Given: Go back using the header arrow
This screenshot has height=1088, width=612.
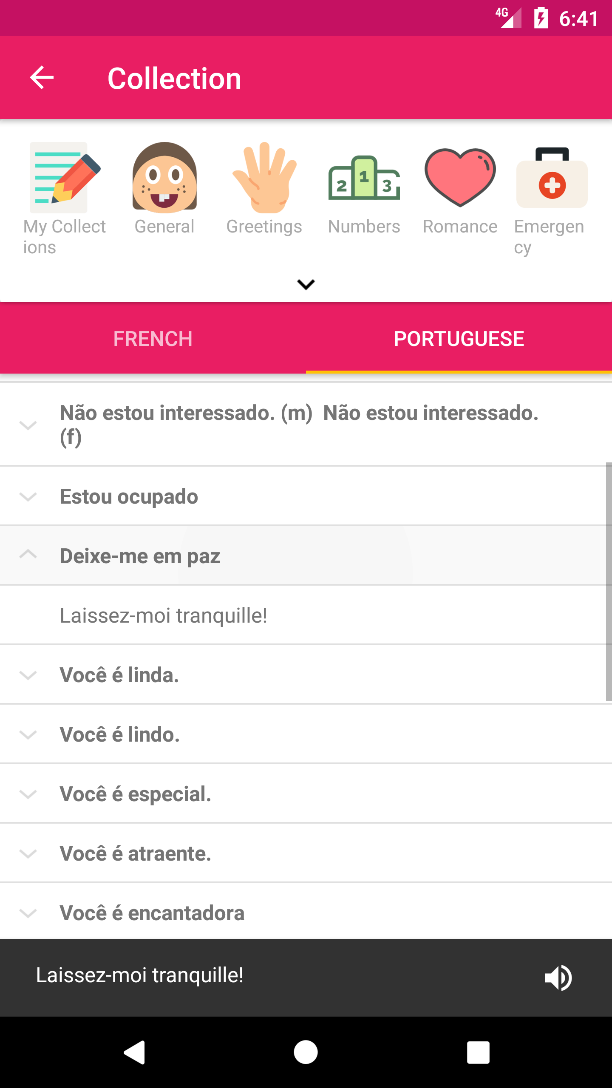Looking at the screenshot, I should point(42,78).
